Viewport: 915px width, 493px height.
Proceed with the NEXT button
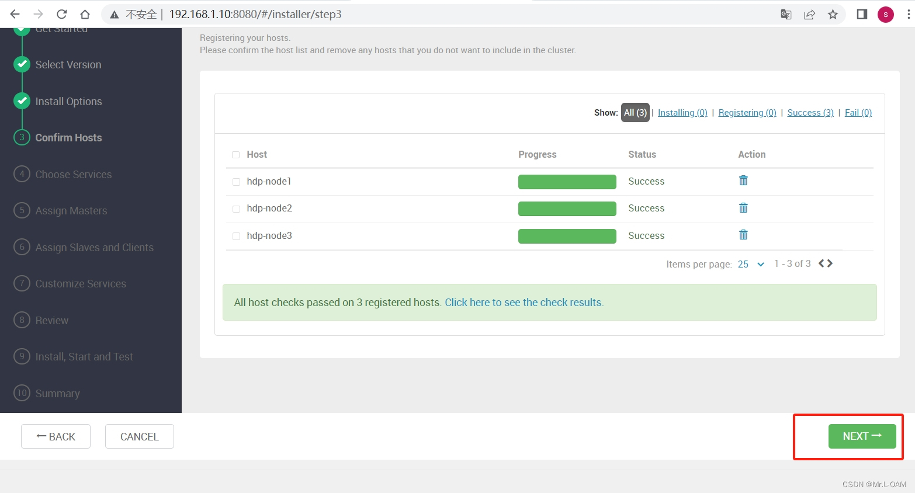click(862, 436)
